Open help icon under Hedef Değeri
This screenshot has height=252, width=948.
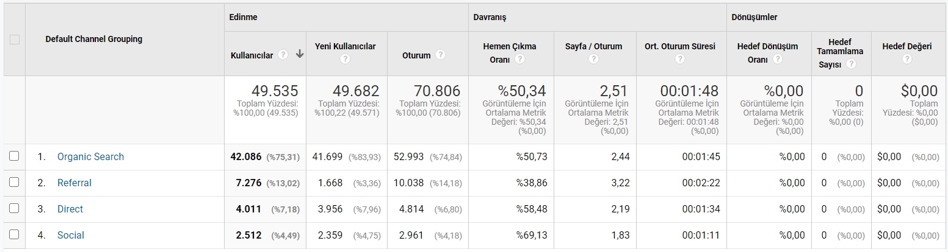coord(906,59)
